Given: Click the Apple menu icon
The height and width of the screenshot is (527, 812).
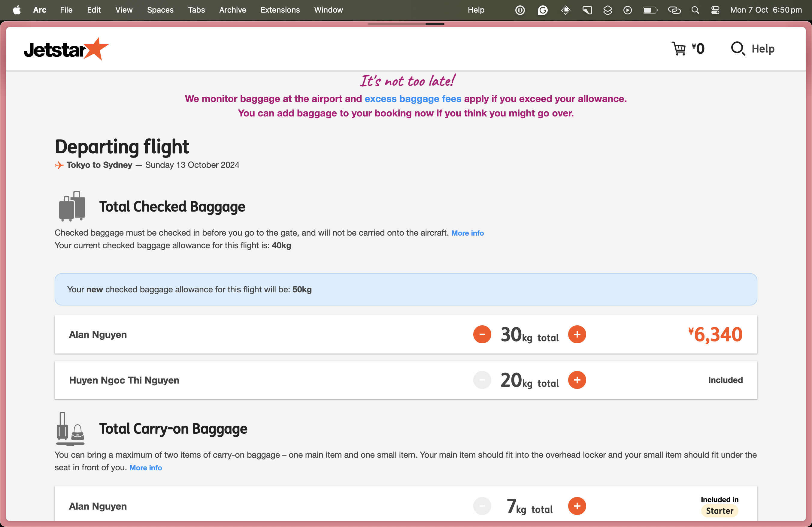Looking at the screenshot, I should pyautogui.click(x=17, y=10).
